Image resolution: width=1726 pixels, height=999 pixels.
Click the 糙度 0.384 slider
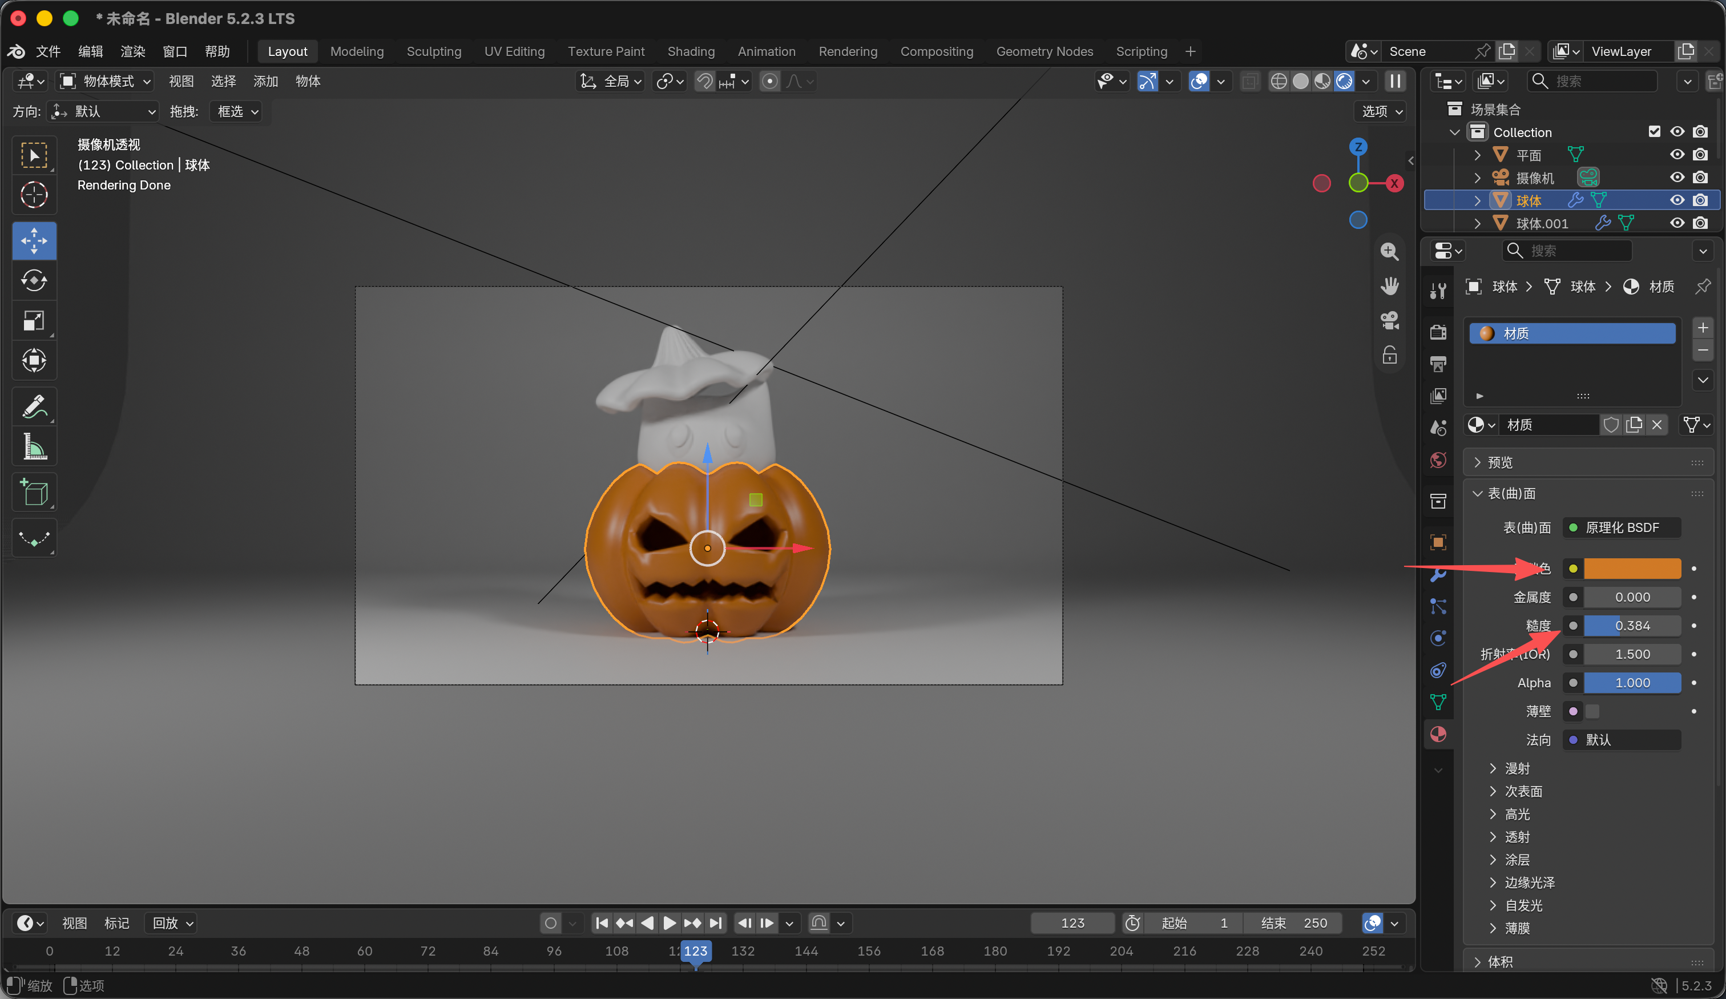point(1632,626)
